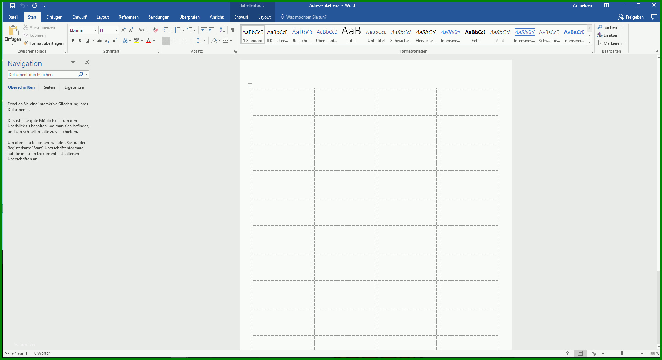Increase indent of the paragraph
Screen dimensions: 662x360
pos(212,30)
